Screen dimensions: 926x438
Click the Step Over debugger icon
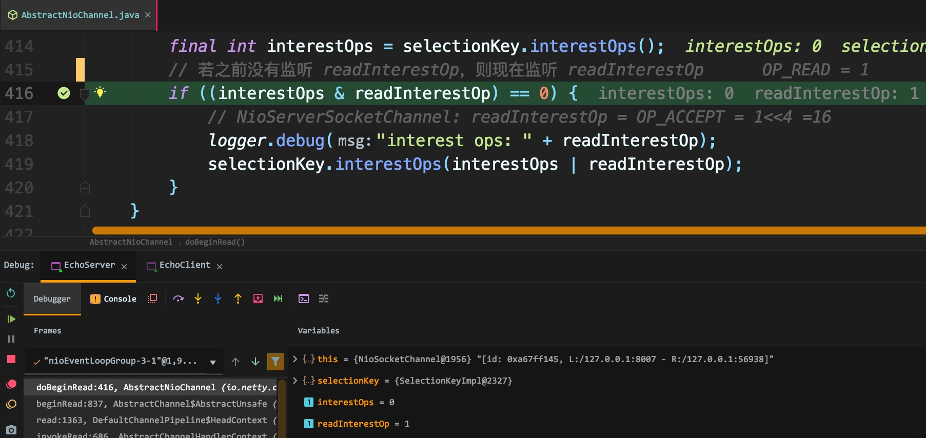(178, 298)
